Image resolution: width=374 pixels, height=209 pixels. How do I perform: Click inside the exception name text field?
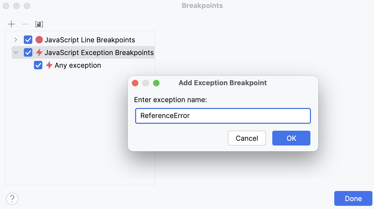(x=223, y=116)
